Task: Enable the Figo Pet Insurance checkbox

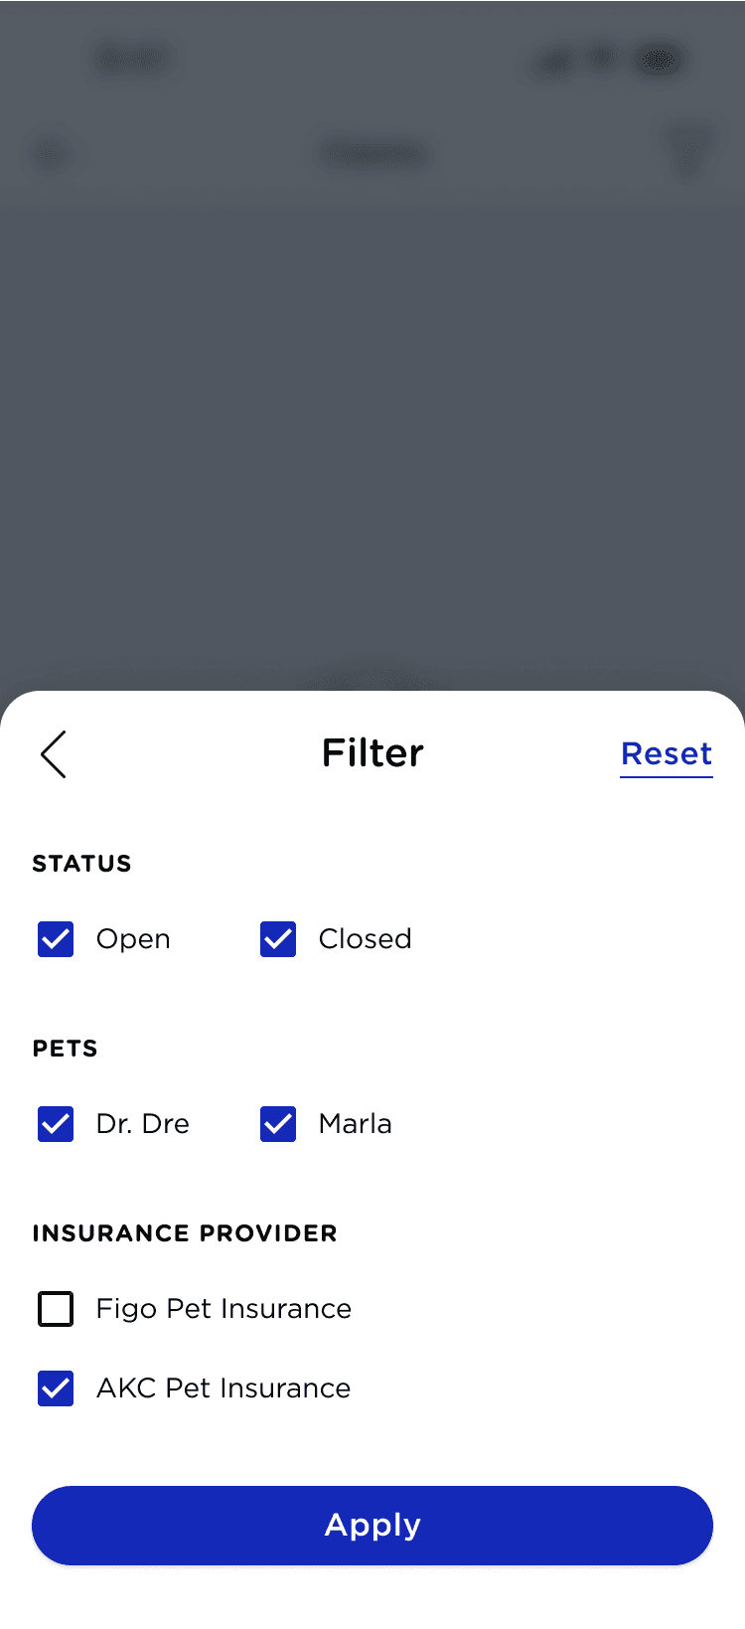Action: click(56, 1309)
